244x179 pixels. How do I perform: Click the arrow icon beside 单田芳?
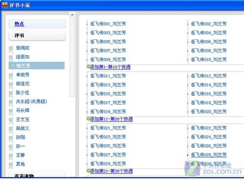pos(11,75)
